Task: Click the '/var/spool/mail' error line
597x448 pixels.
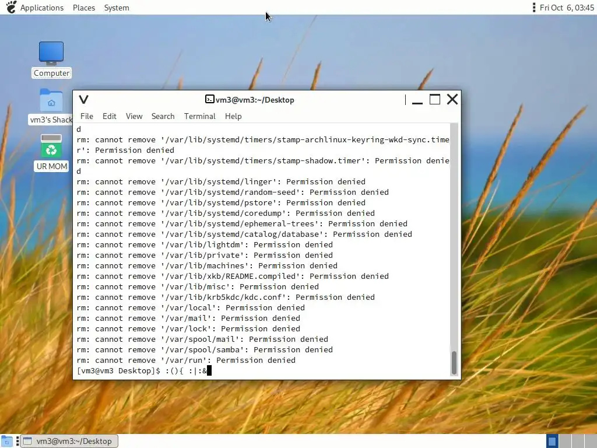Action: 202,339
